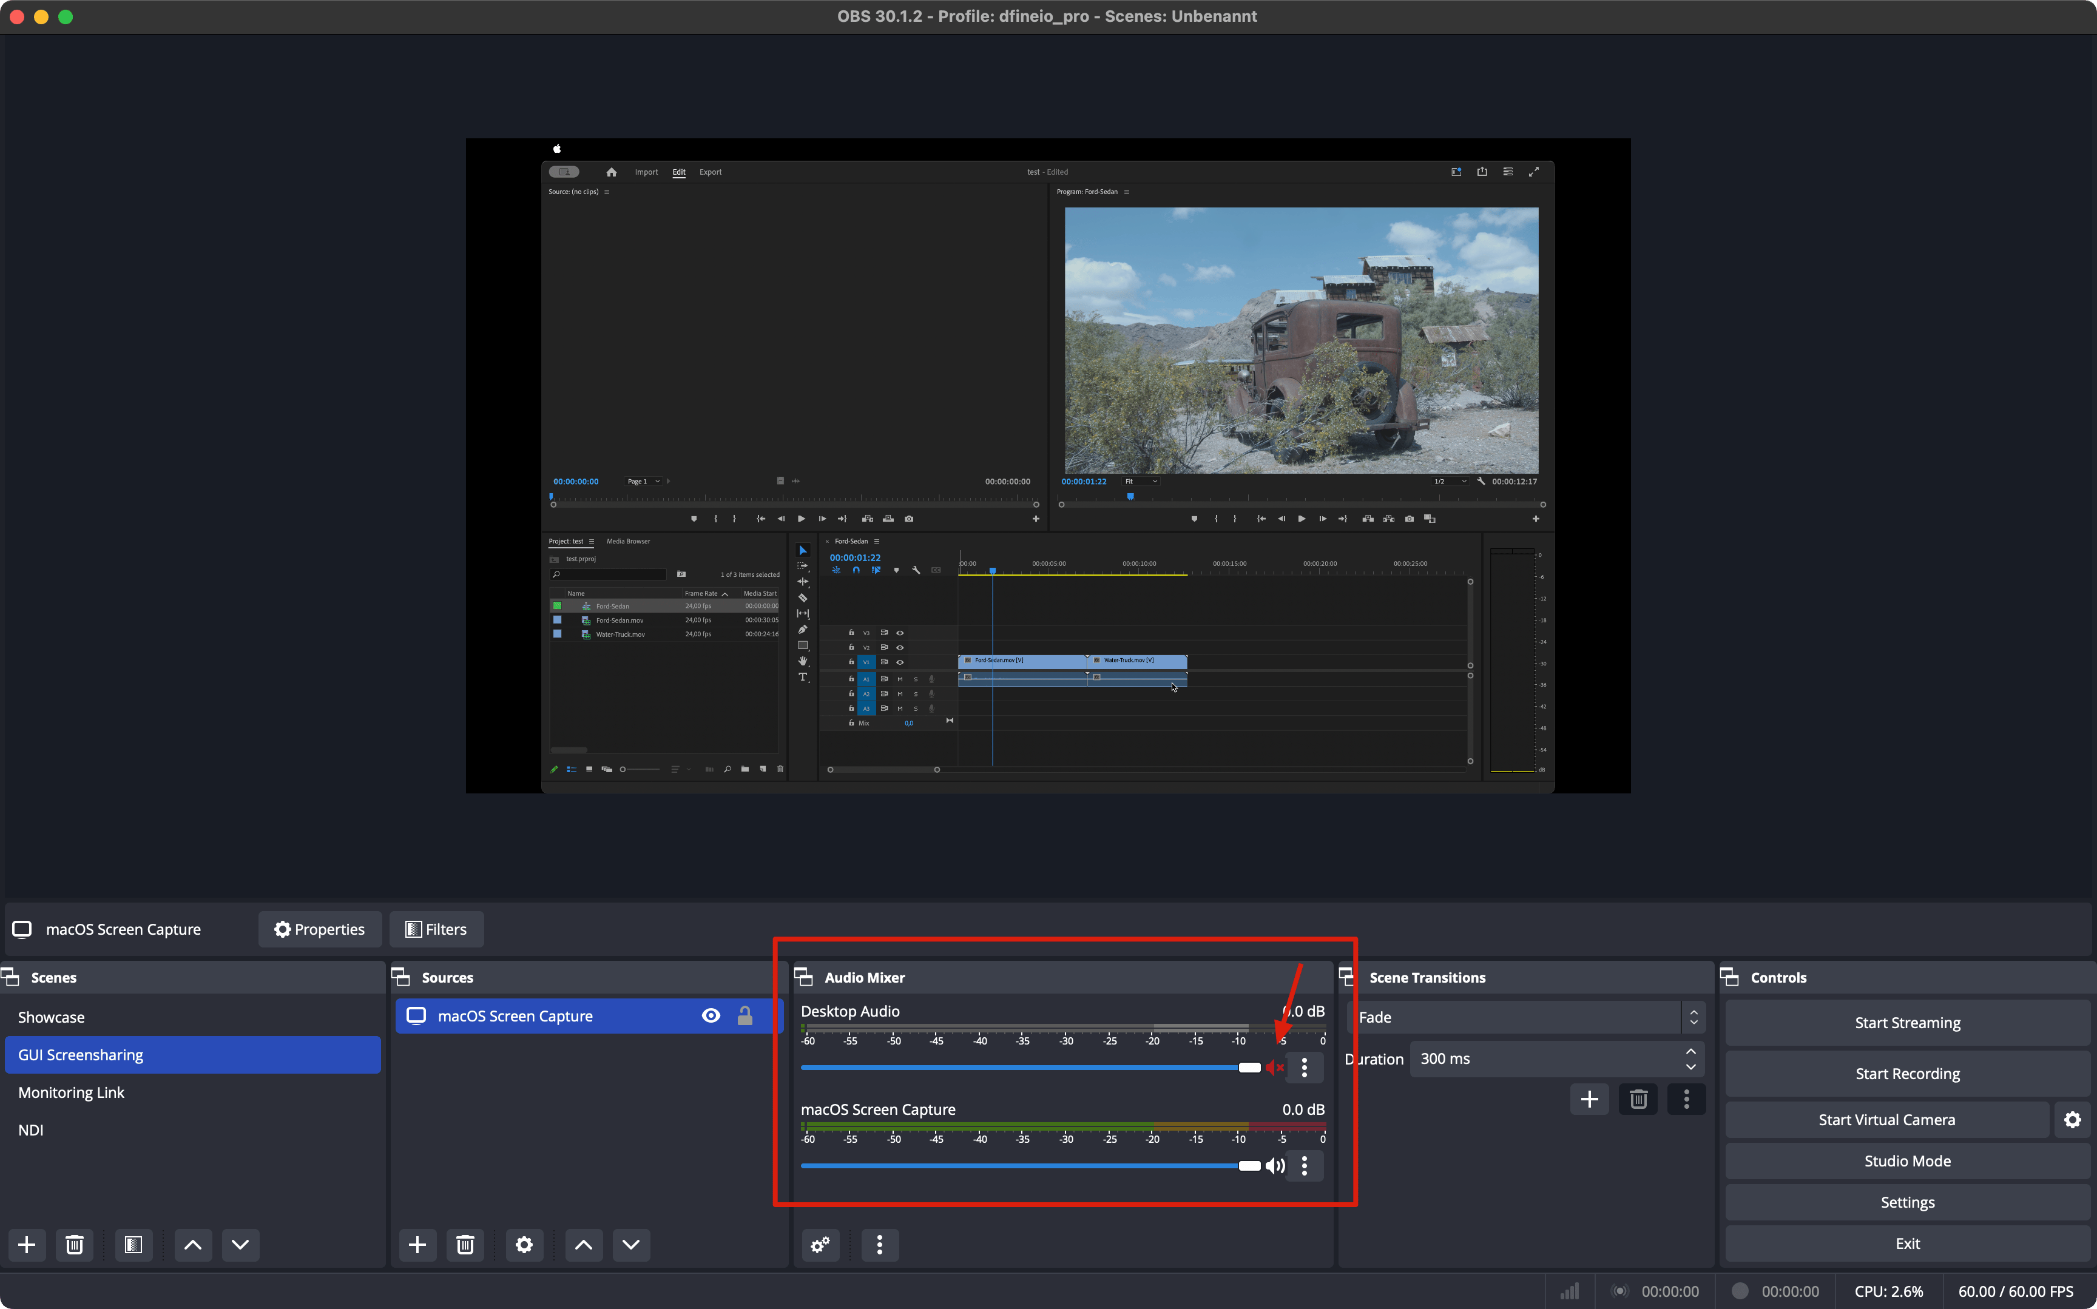Open Advanced Audio Properties gears icon
The width and height of the screenshot is (2097, 1309).
pyautogui.click(x=820, y=1245)
